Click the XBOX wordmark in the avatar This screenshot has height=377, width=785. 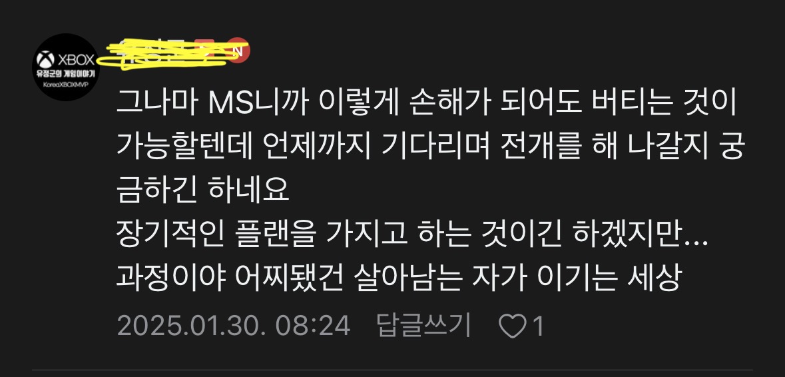click(76, 61)
